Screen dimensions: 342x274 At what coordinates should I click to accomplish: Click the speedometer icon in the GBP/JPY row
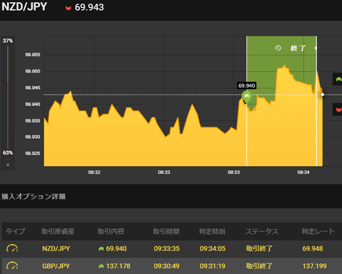tap(12, 265)
